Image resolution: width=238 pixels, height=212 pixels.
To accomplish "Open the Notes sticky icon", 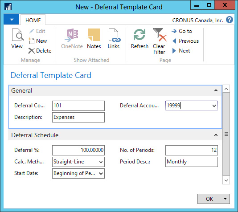I will point(94,35).
